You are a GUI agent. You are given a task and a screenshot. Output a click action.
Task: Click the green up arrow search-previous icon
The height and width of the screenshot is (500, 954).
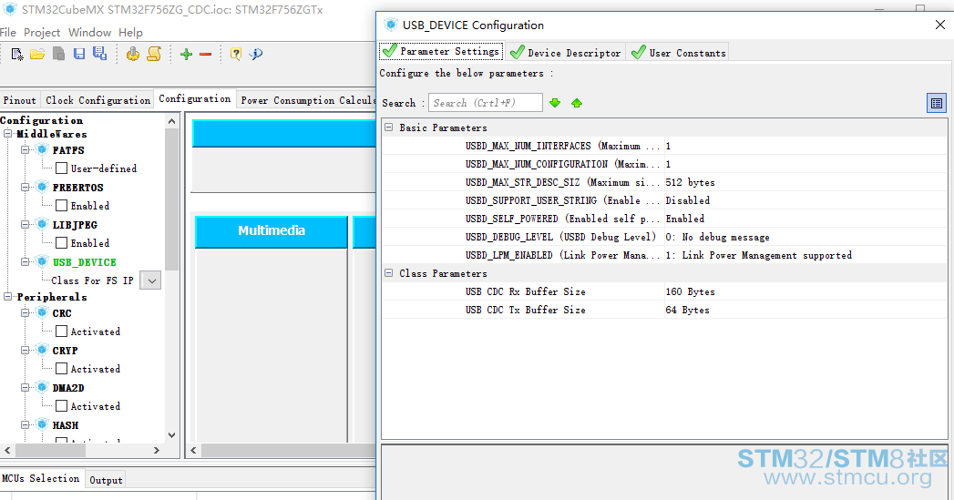[577, 103]
